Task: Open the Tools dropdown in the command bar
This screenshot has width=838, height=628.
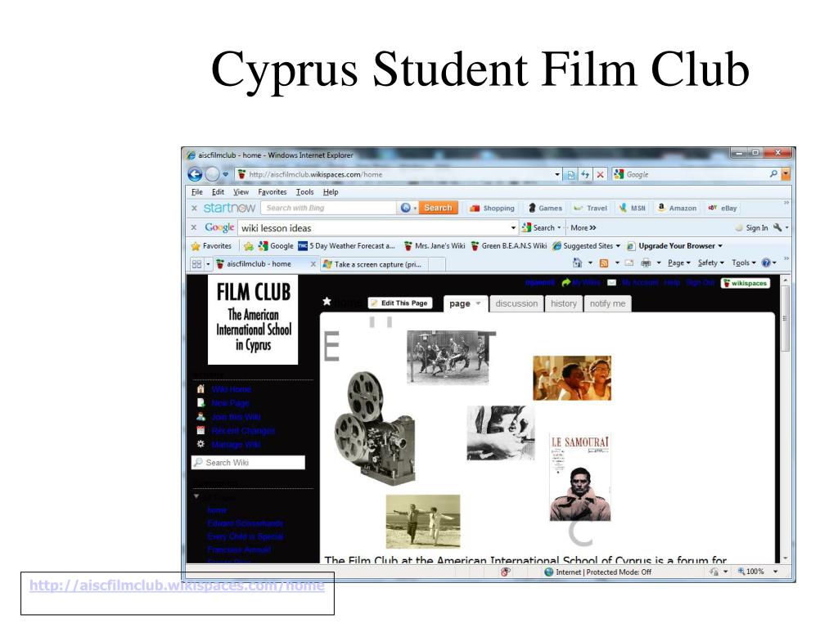Action: tap(744, 262)
